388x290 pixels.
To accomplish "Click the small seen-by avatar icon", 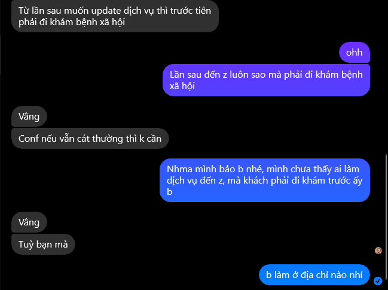I will click(x=378, y=251).
